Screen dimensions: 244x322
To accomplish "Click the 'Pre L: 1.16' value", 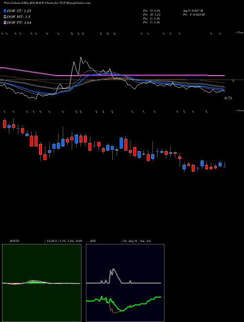I will (152, 19).
